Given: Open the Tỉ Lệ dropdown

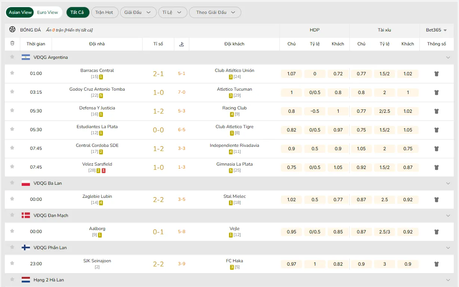Looking at the screenshot, I should point(172,12).
